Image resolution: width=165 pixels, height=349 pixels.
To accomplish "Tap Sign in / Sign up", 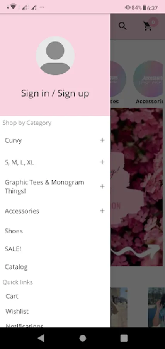I will pyautogui.click(x=55, y=93).
